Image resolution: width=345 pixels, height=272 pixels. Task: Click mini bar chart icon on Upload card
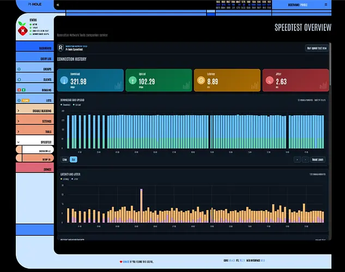(186, 85)
